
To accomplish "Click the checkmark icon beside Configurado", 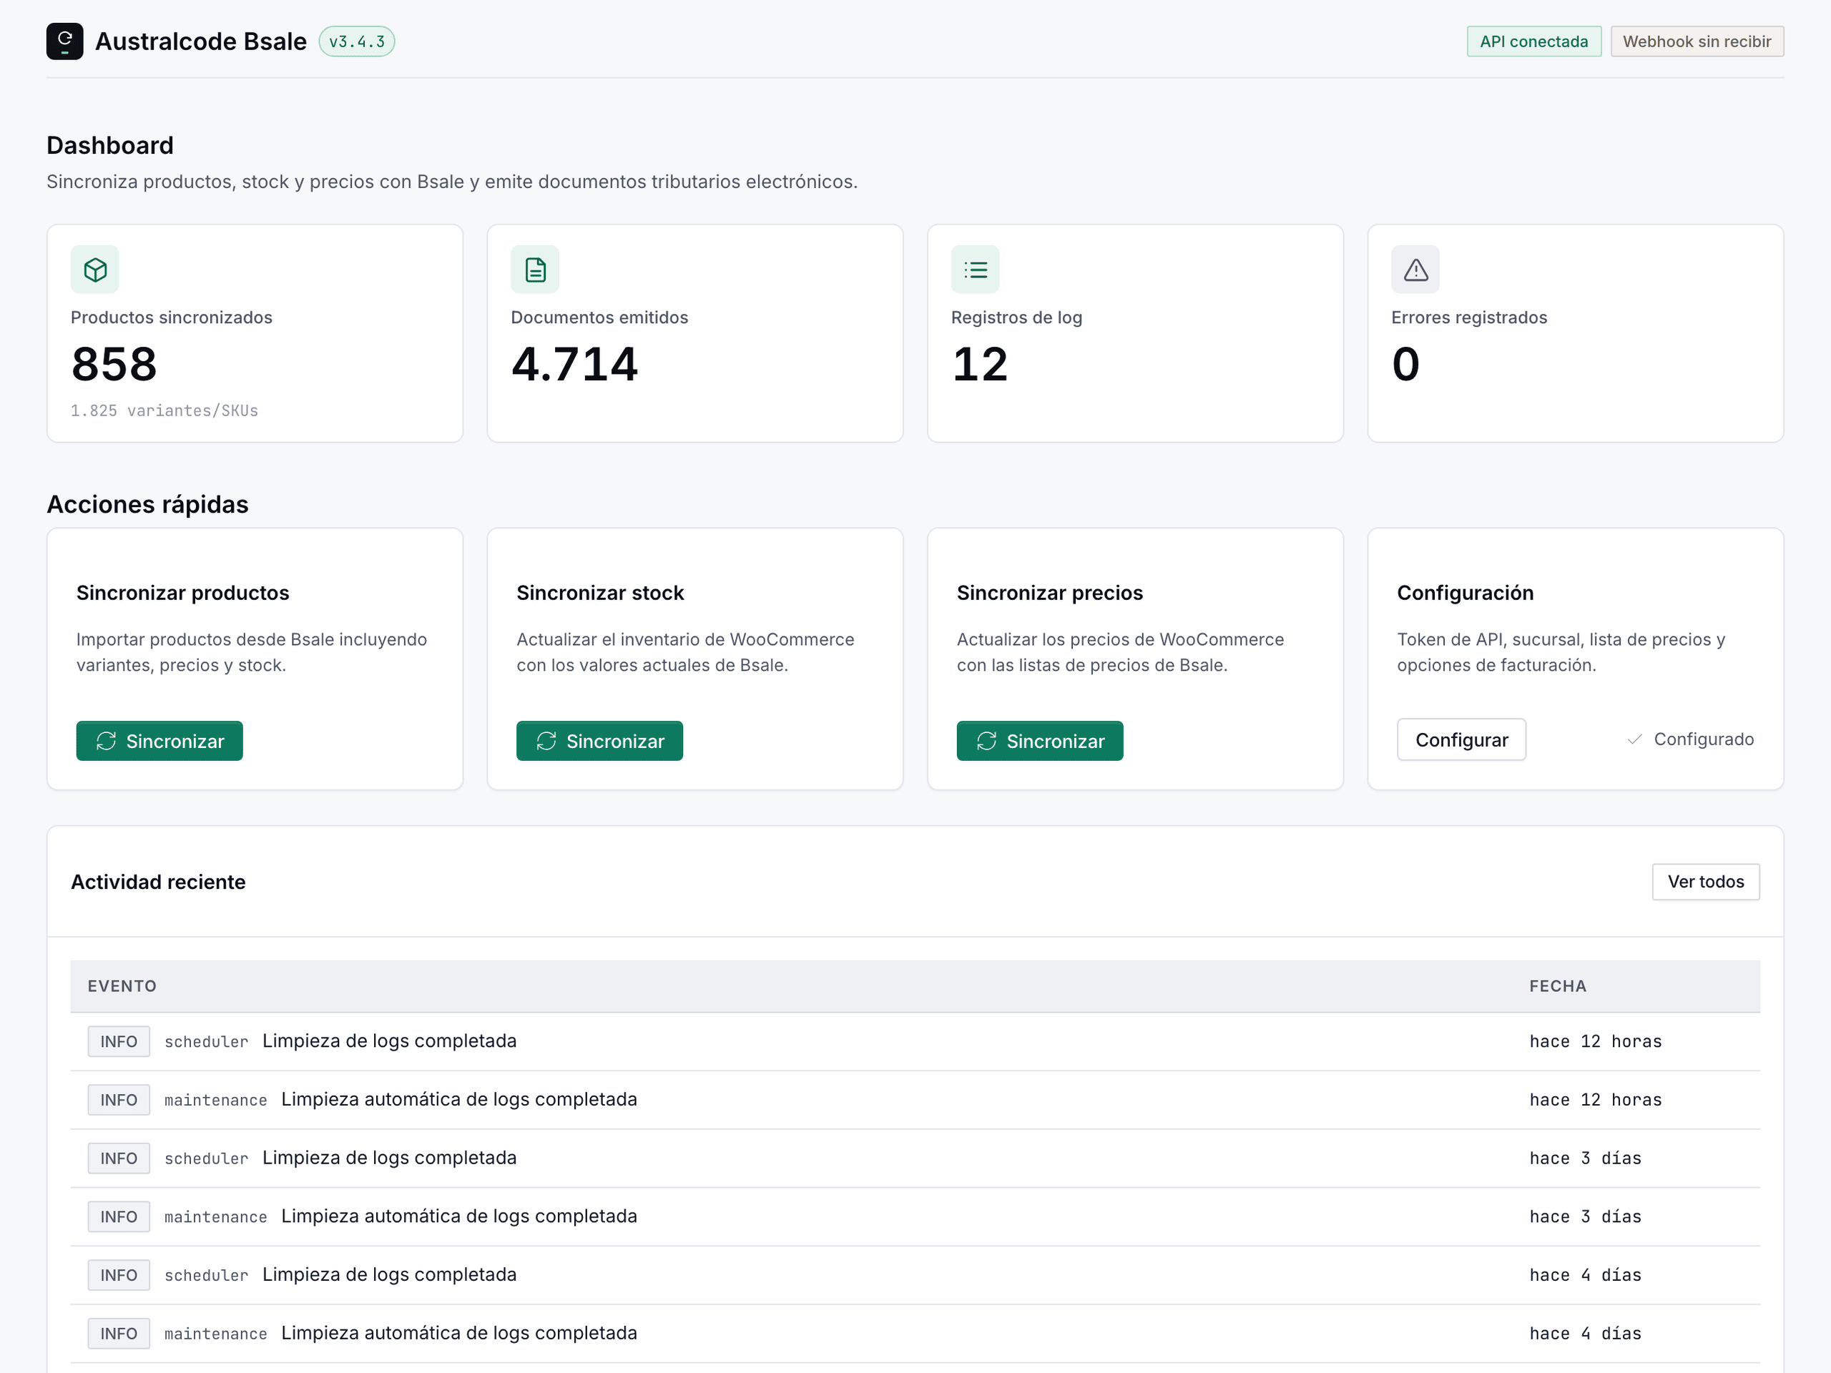I will pyautogui.click(x=1634, y=739).
